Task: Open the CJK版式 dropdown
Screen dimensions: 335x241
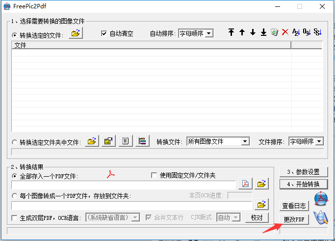Action: pyautogui.click(x=229, y=217)
